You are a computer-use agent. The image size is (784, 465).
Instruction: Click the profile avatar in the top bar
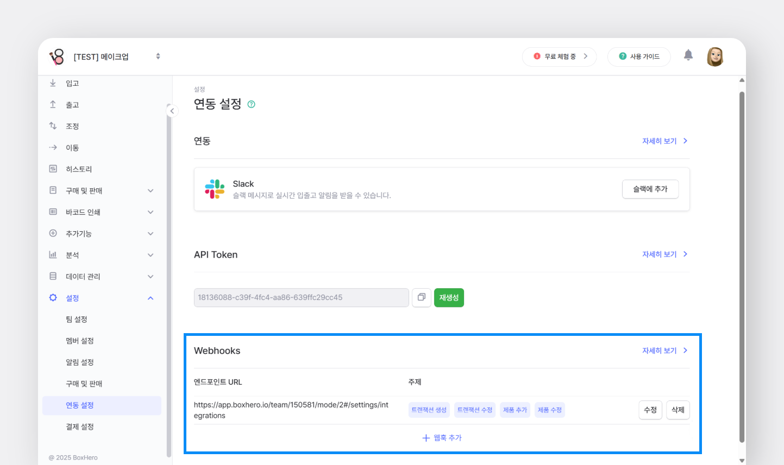(x=715, y=56)
